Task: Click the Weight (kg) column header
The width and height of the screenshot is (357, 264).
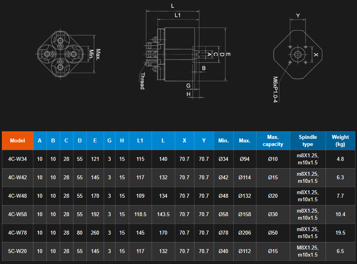Action: (x=340, y=140)
